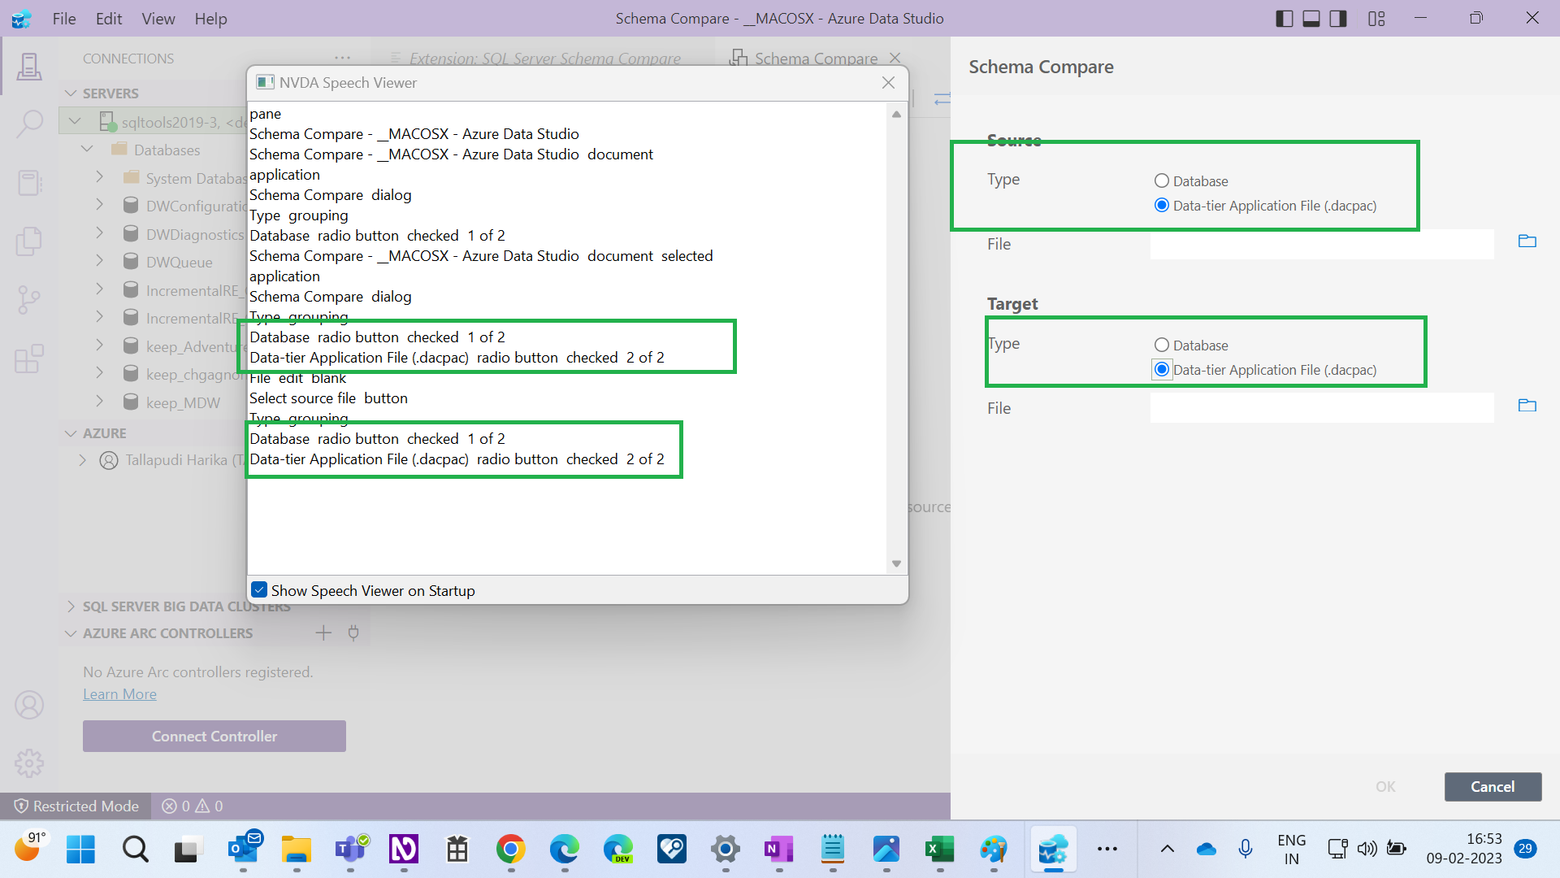Collapse the AZURE section in Connections
The image size is (1560, 878).
(70, 432)
